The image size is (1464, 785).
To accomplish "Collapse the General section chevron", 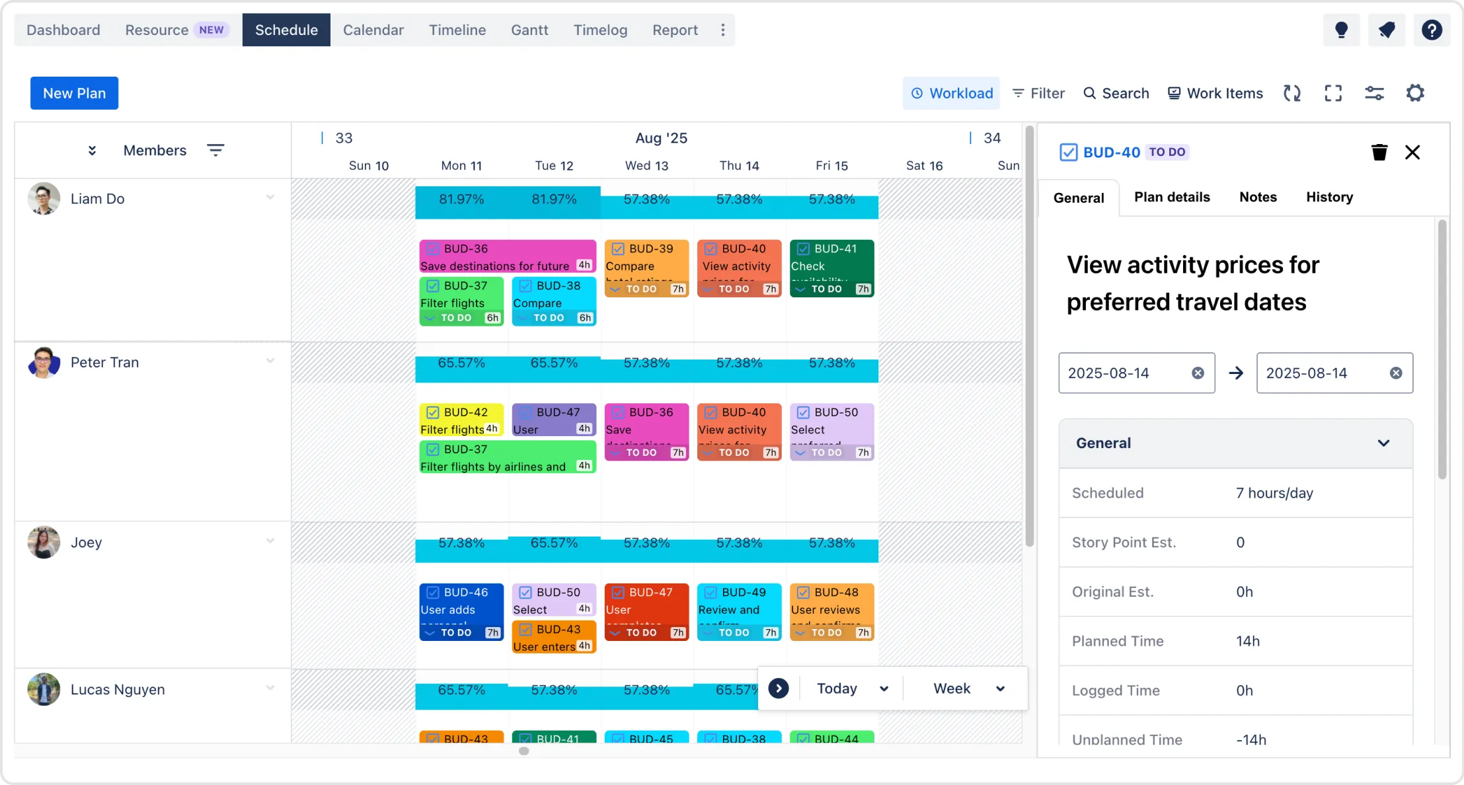I will point(1383,443).
